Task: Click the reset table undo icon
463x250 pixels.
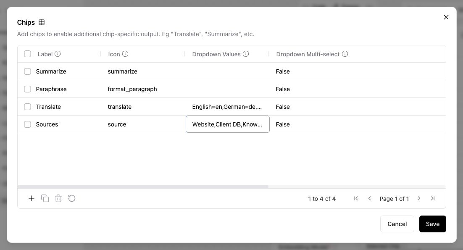Action: 72,198
